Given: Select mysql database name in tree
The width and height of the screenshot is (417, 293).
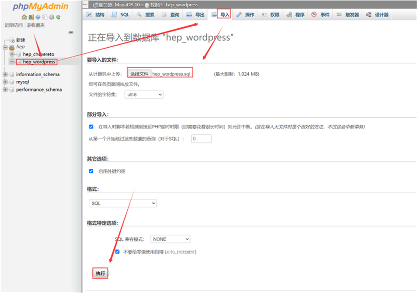Looking at the screenshot, I should (22, 82).
